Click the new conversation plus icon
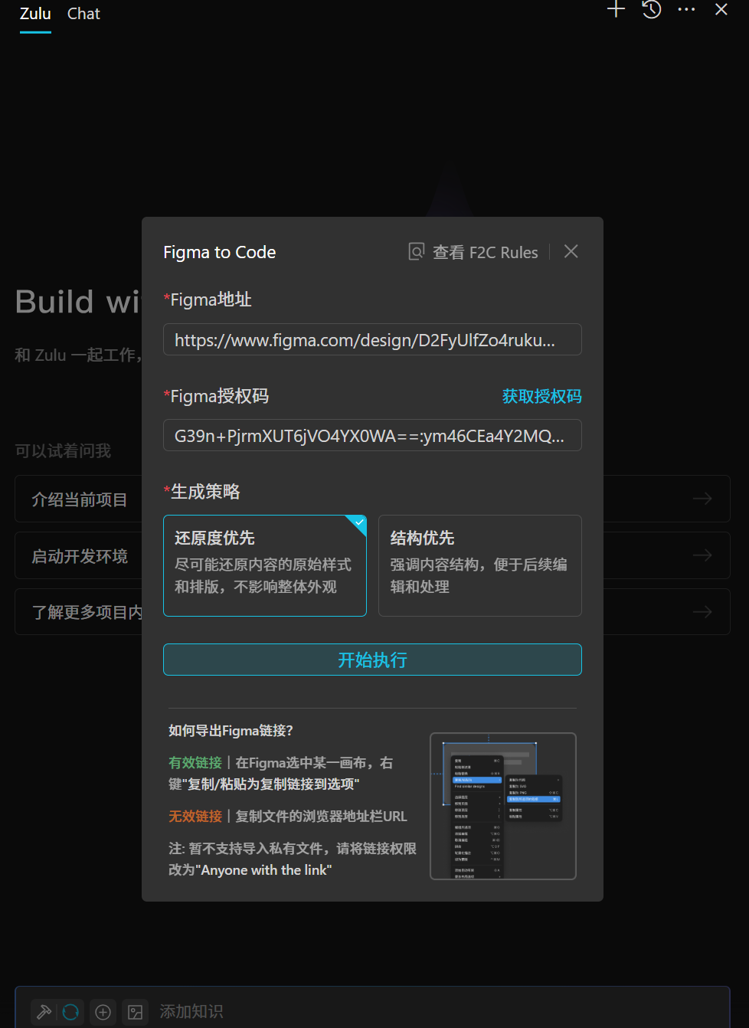 coord(616,10)
